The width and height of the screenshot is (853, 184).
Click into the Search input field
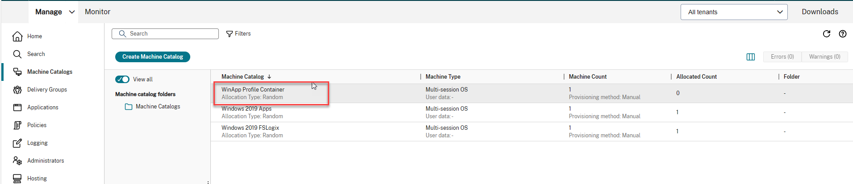tap(170, 34)
